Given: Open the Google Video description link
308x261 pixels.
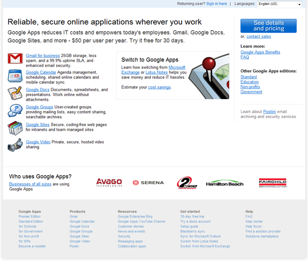Looking at the screenshot, I should 38,142.
